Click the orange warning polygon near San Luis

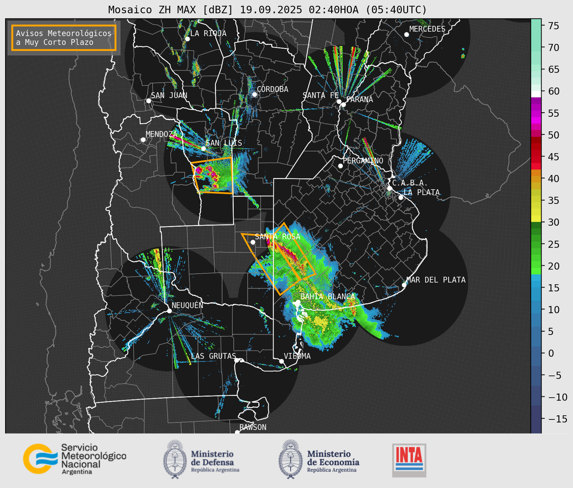[x=213, y=175]
